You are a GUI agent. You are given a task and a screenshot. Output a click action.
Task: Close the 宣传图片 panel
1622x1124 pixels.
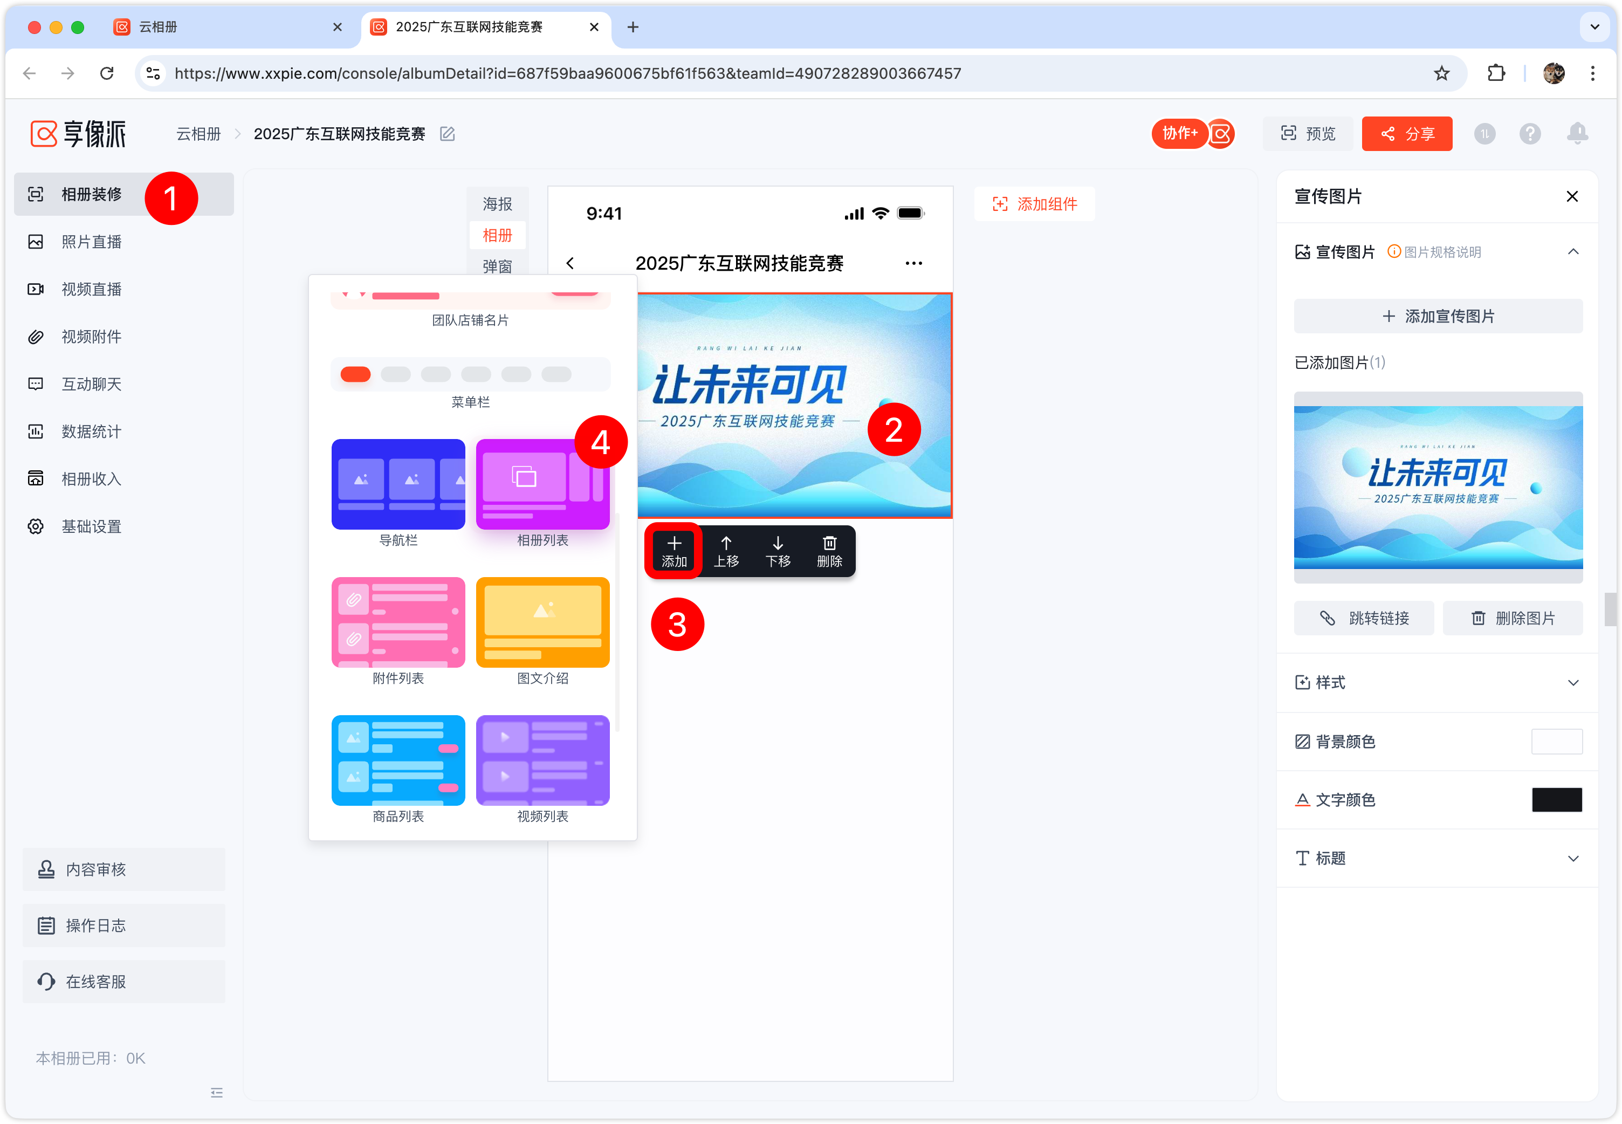pyautogui.click(x=1571, y=196)
